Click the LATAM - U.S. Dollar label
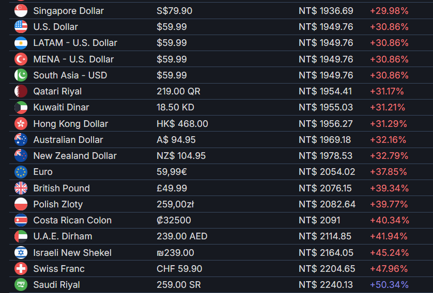 pos(75,43)
